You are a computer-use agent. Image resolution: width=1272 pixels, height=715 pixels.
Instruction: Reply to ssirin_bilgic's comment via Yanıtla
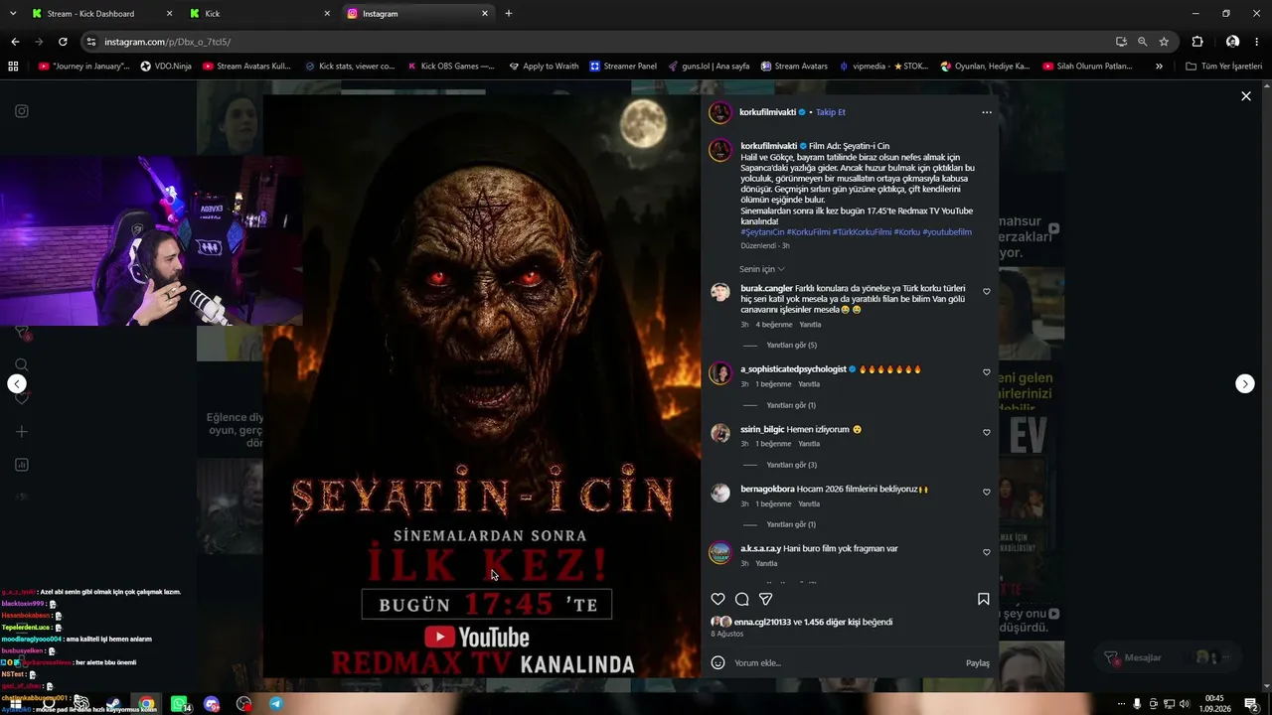[809, 444]
